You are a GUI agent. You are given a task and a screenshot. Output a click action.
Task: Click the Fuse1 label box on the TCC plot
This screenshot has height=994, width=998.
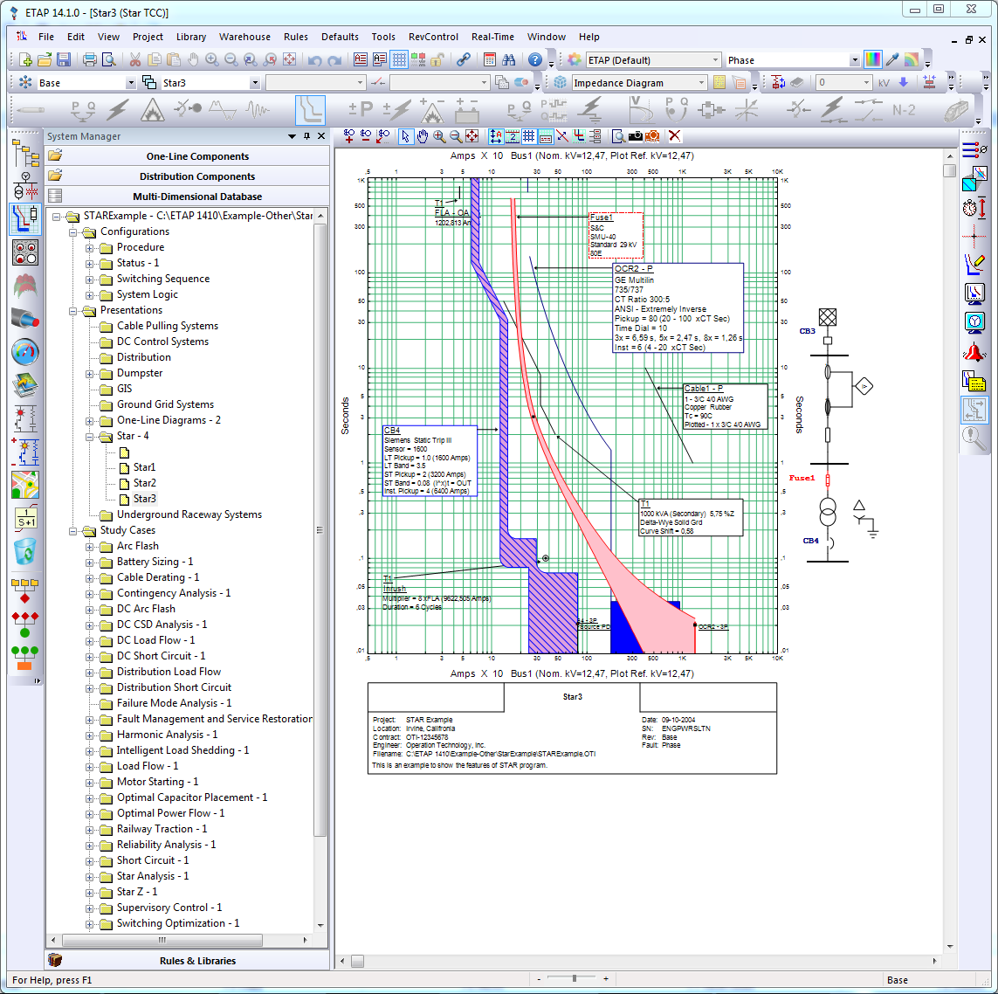click(x=616, y=235)
